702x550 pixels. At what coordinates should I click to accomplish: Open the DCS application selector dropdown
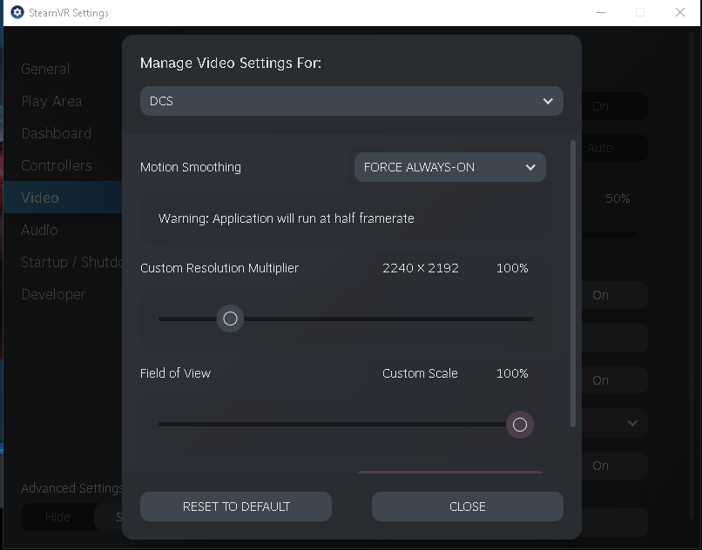352,101
